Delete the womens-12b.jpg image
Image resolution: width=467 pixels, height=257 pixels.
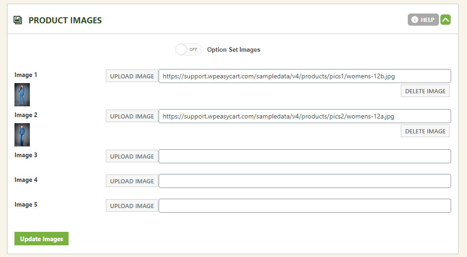(425, 91)
